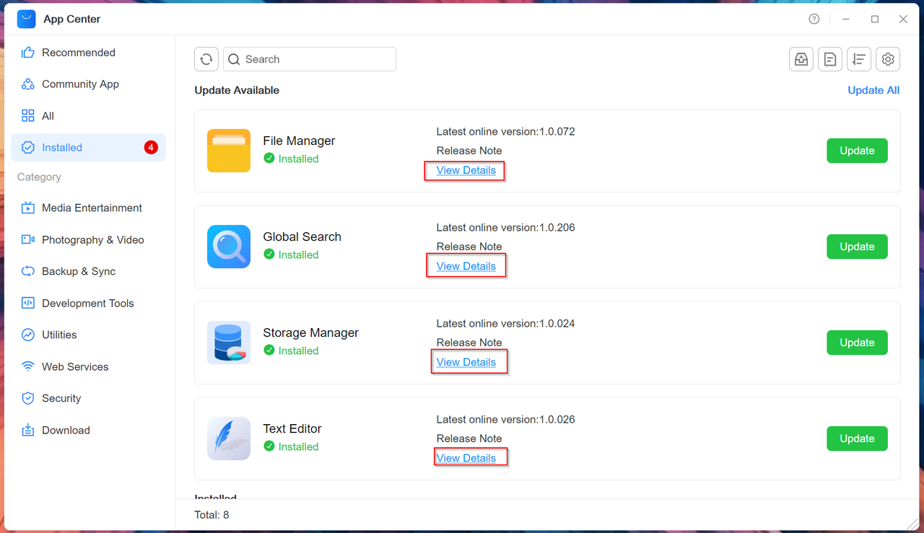
Task: Select the Security category
Action: [88, 399]
